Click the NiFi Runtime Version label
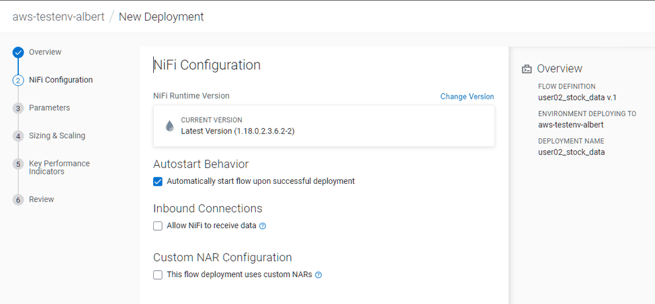Image resolution: width=655 pixels, height=304 pixels. (x=191, y=95)
